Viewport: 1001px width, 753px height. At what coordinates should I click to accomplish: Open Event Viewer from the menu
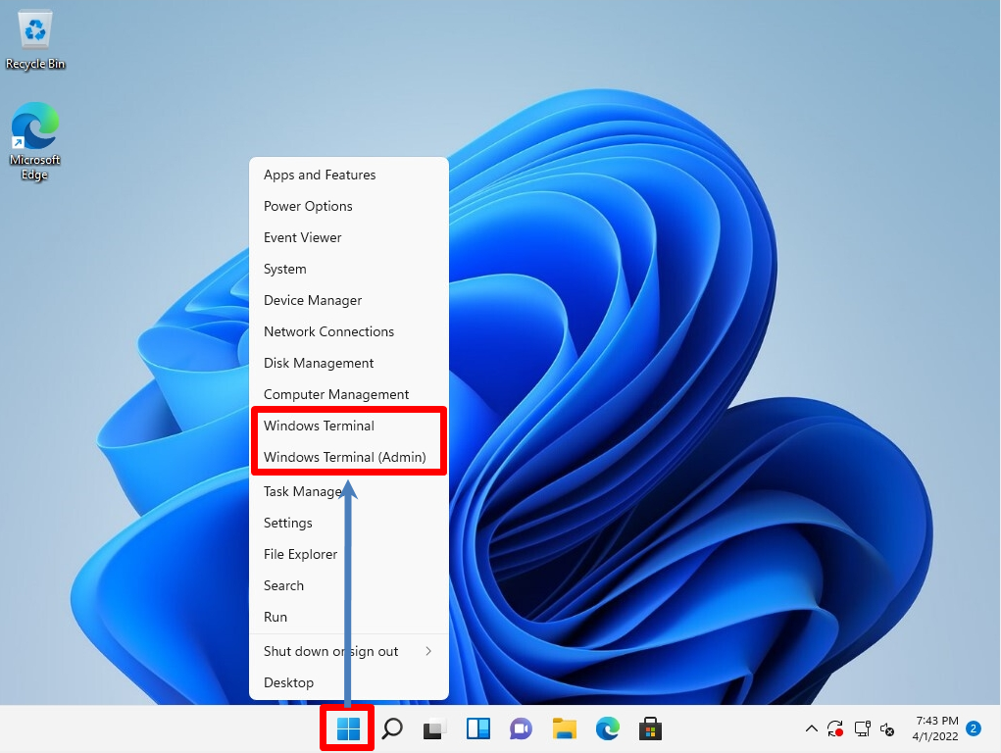[x=349, y=237]
